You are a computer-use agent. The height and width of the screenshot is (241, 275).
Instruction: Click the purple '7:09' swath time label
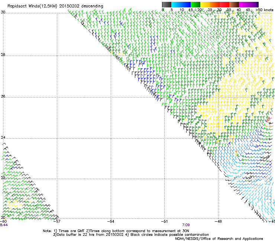pos(186,225)
